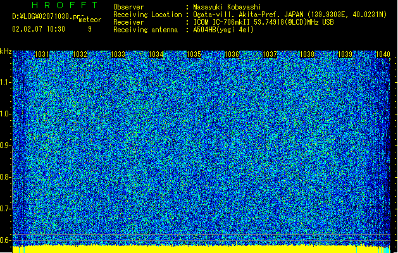
Task: Select the ICOM IC-706mkII receiver text
Action: click(263, 22)
